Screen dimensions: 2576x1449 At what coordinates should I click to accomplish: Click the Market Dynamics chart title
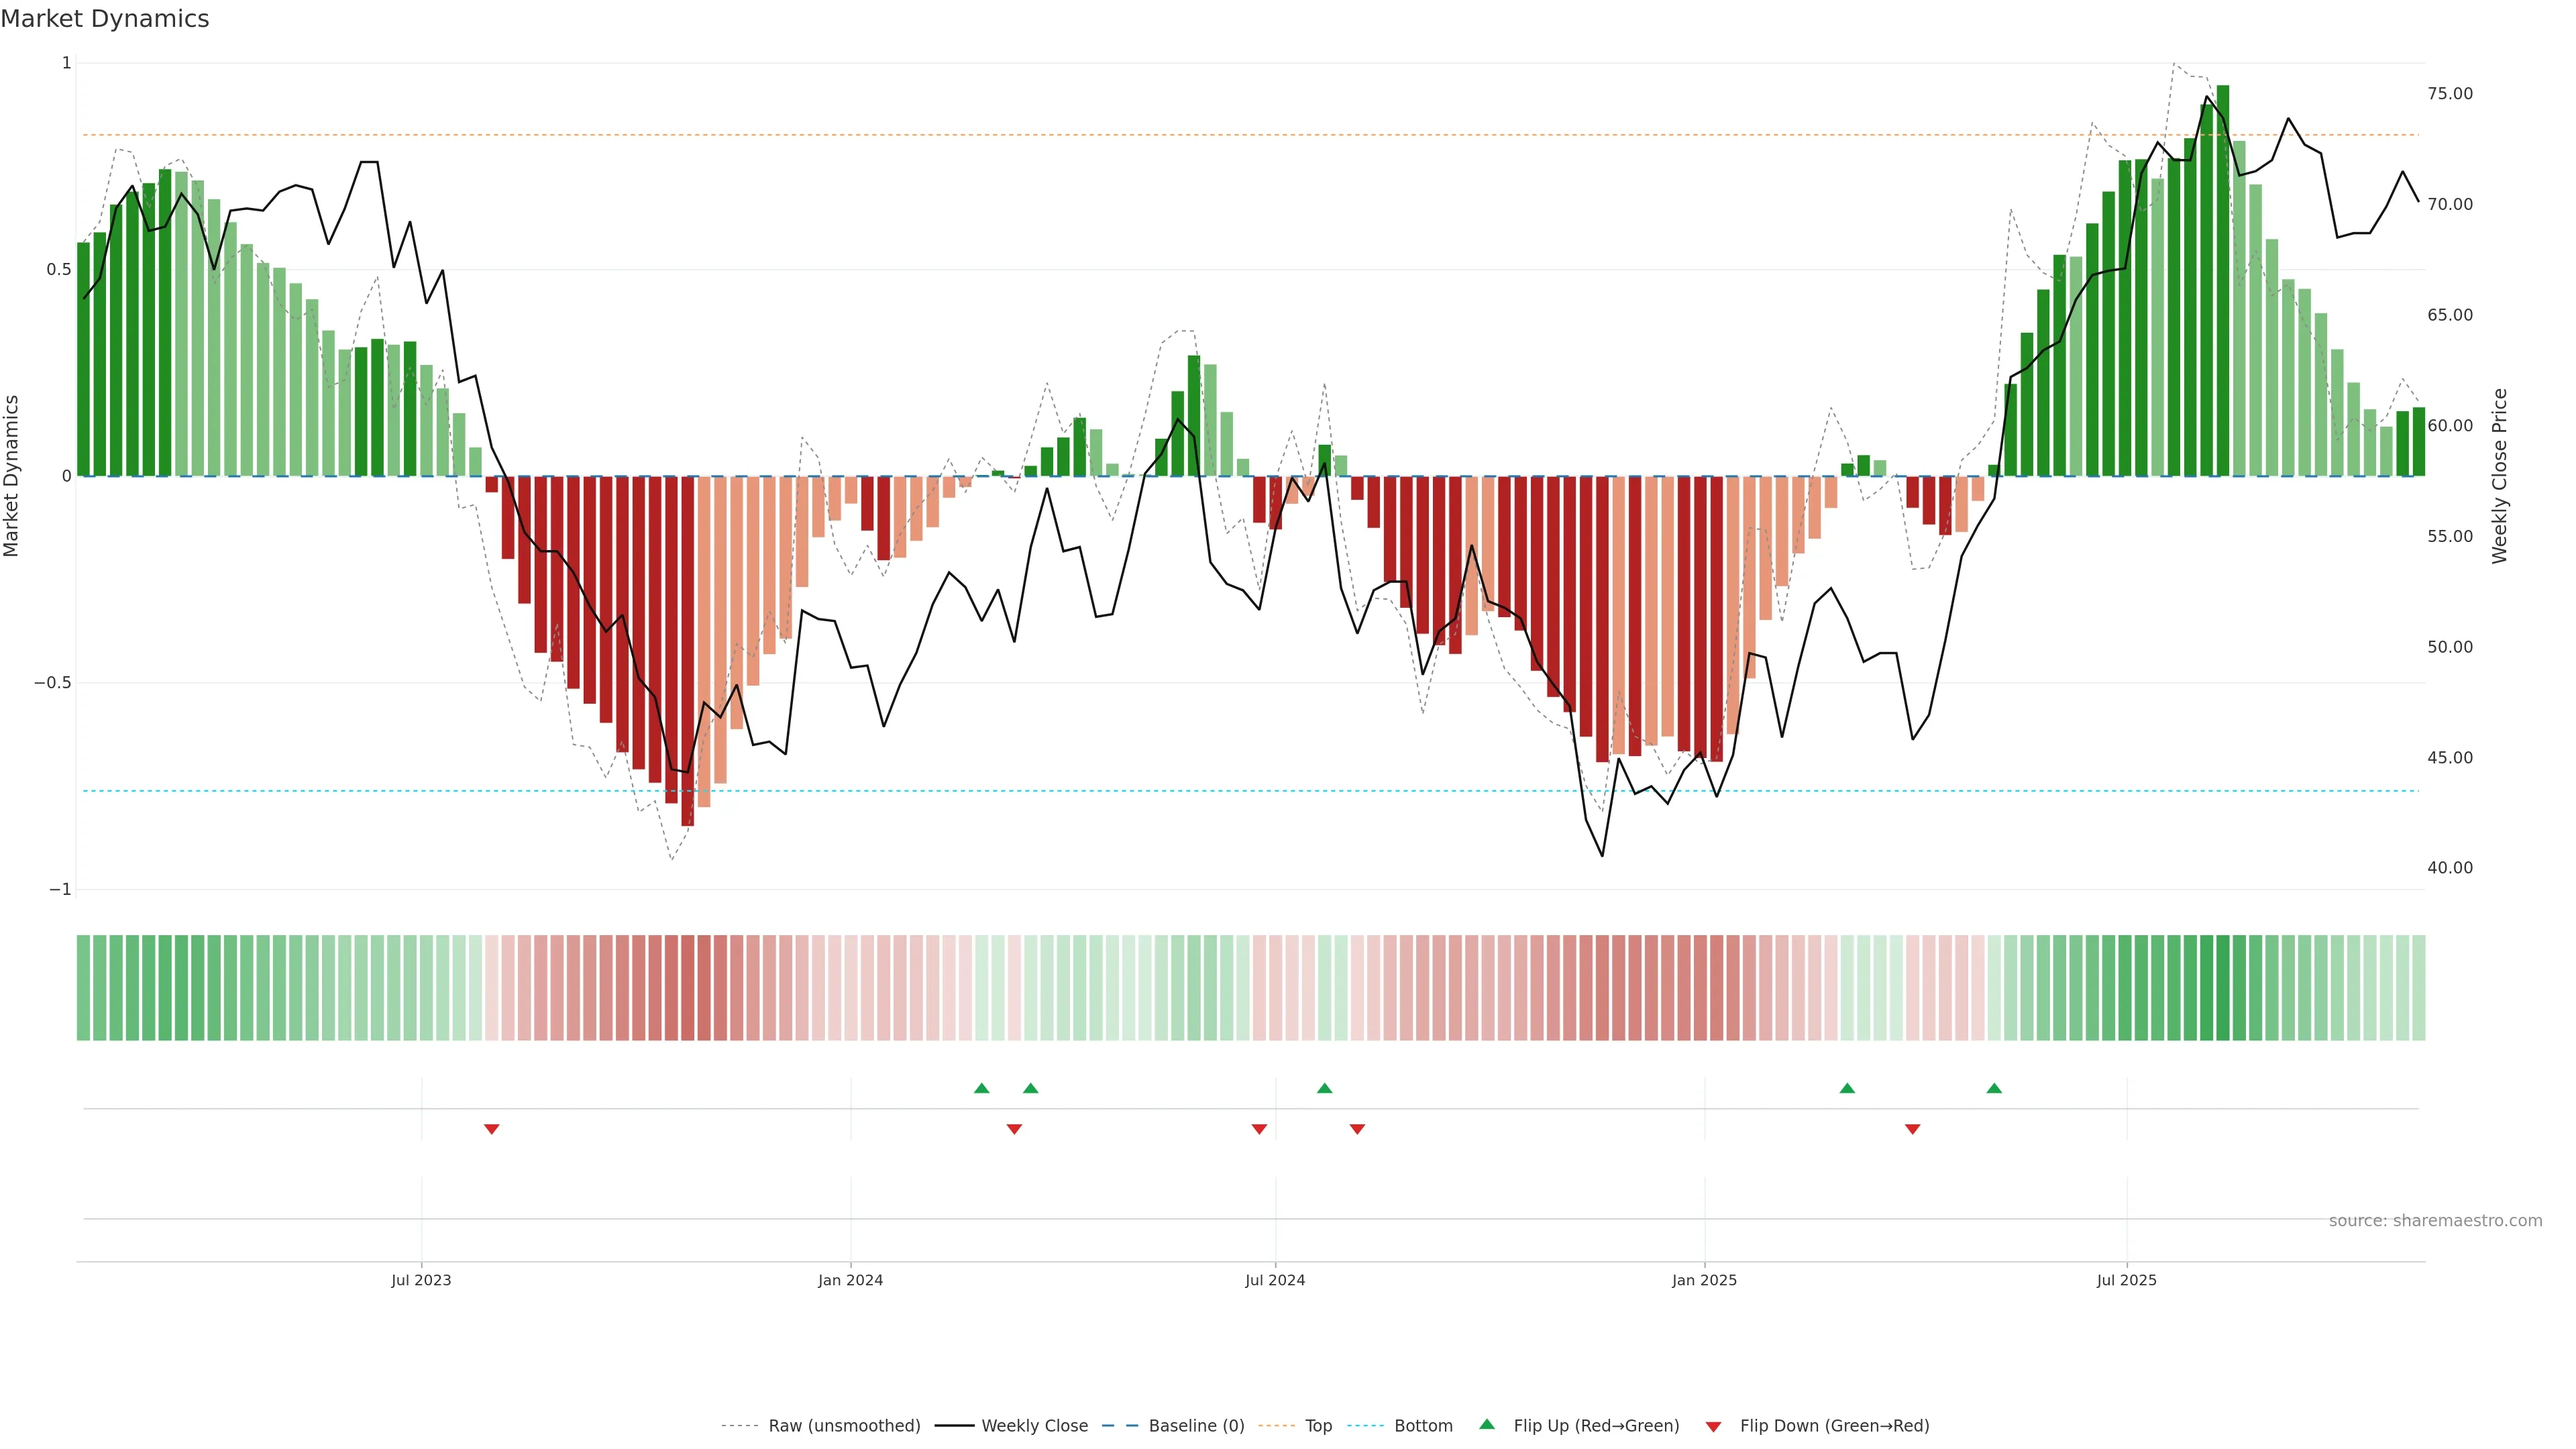(x=105, y=19)
